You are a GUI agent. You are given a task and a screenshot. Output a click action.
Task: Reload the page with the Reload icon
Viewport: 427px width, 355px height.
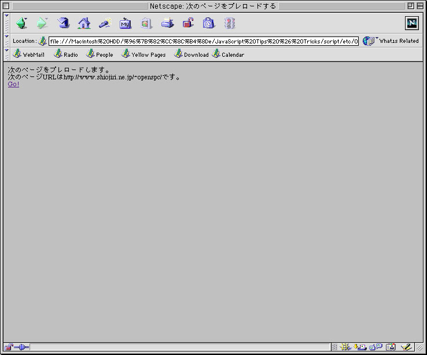coord(63,23)
